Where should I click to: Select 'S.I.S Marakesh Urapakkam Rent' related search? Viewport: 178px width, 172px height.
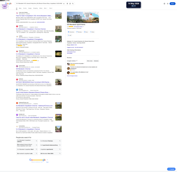click(x=27, y=149)
